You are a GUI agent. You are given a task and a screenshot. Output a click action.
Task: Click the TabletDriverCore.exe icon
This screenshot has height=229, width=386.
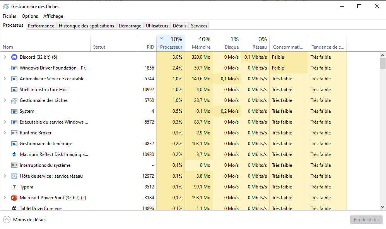click(x=14, y=209)
